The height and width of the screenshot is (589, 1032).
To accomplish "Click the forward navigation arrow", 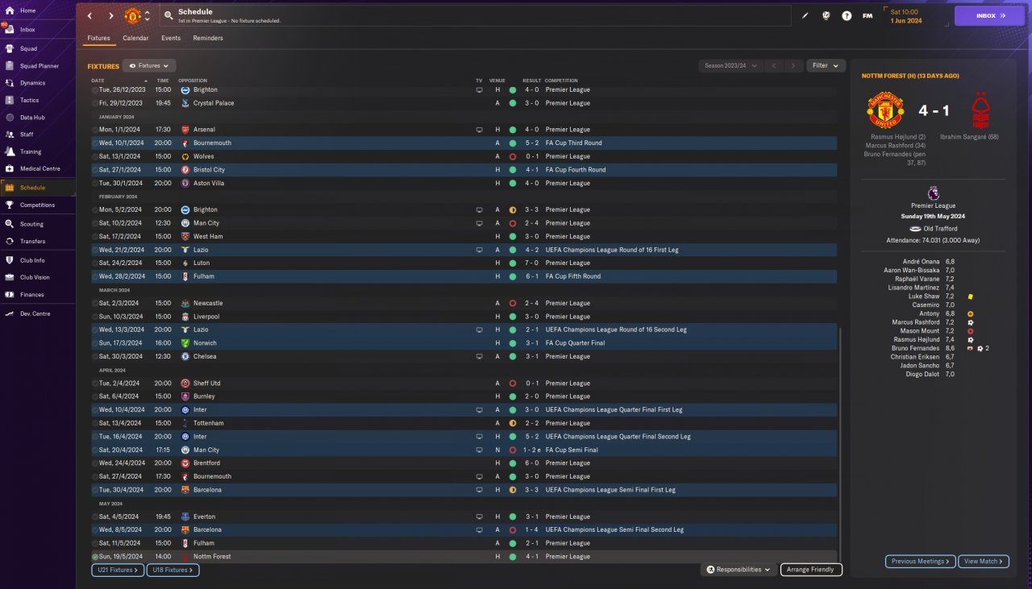I will (110, 15).
